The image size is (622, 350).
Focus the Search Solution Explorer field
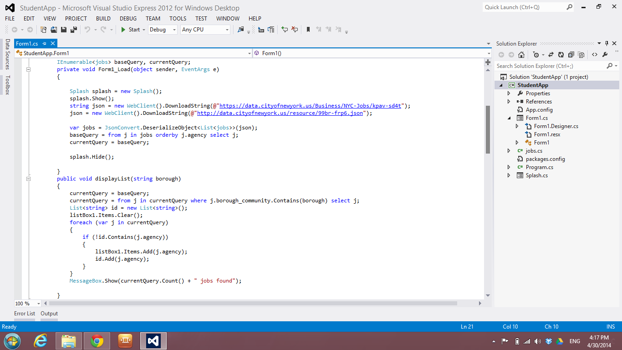pos(551,66)
